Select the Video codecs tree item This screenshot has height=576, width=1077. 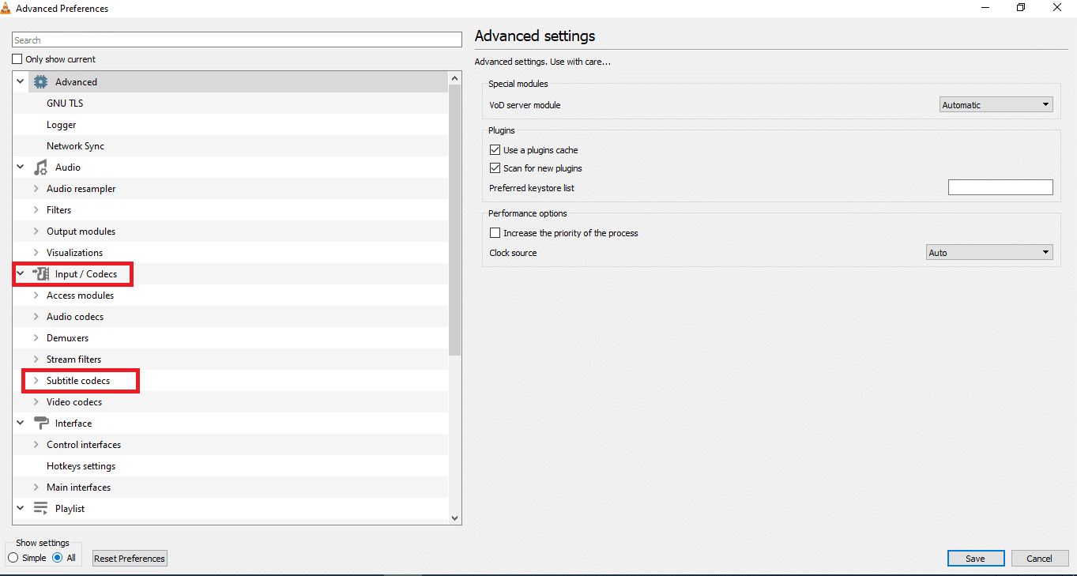pos(74,402)
